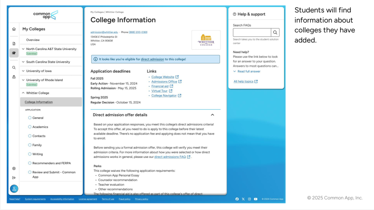Collapse Direct admission offer details
The width and height of the screenshot is (374, 210).
coord(212,115)
